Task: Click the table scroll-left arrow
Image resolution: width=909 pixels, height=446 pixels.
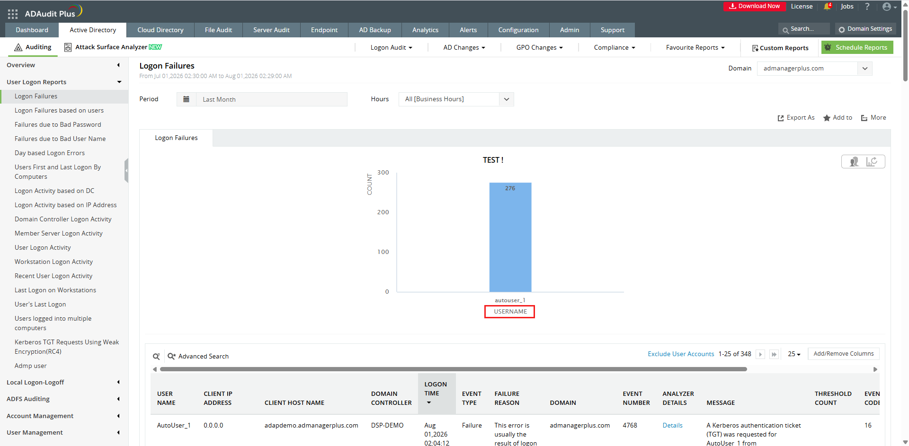Action: click(155, 369)
